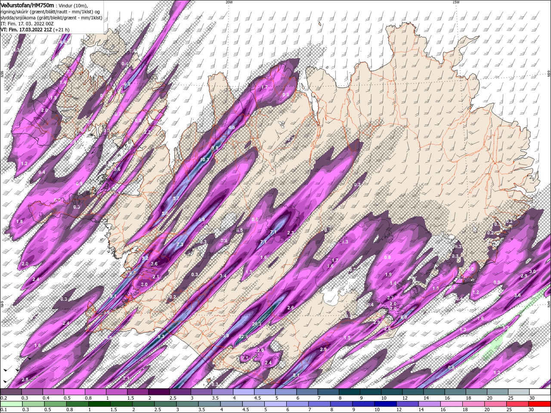
Task: Click the 6.0 precipitation value on map
Action: (x=404, y=317)
